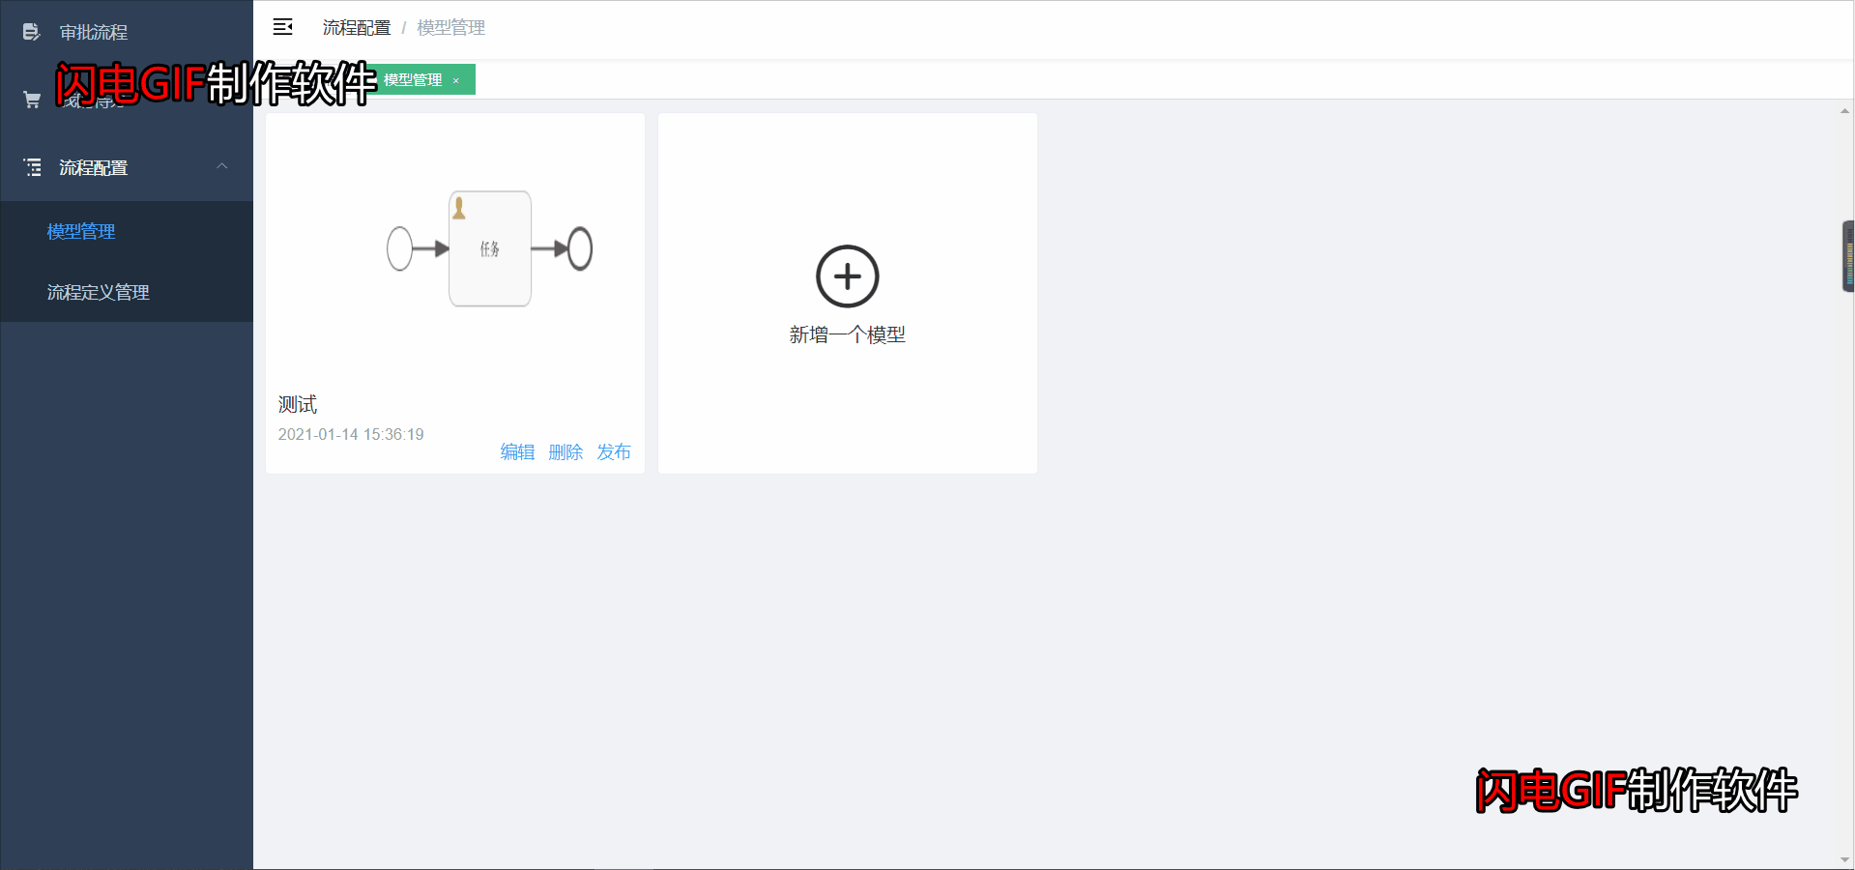Viewport: 1855px width, 870px height.
Task: Open 流程定义管理 in the sidebar submenu
Action: click(x=98, y=292)
